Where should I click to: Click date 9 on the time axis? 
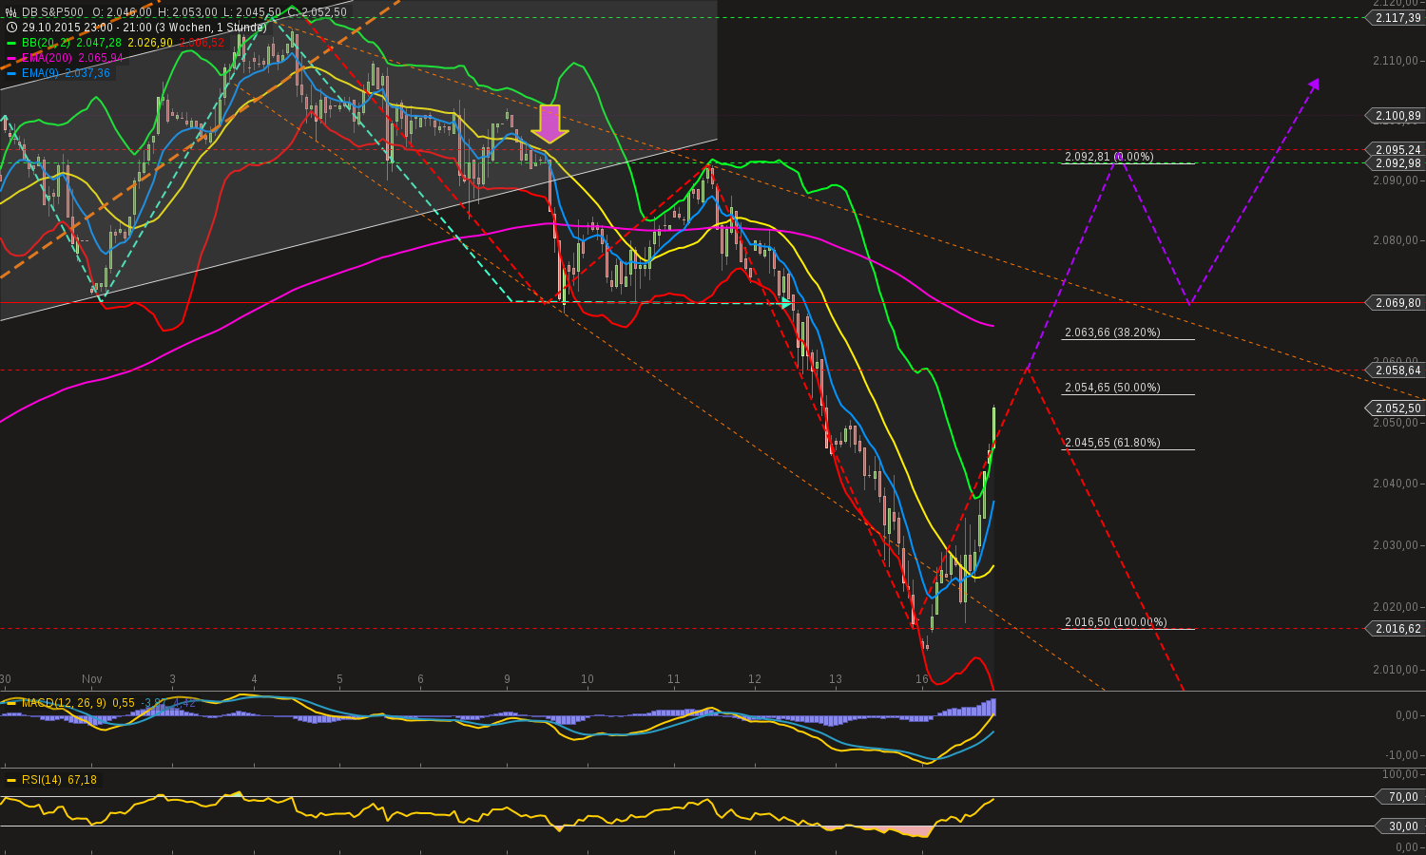coord(507,679)
